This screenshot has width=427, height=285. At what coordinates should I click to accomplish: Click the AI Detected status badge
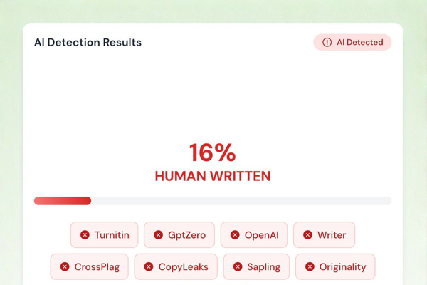pyautogui.click(x=352, y=42)
